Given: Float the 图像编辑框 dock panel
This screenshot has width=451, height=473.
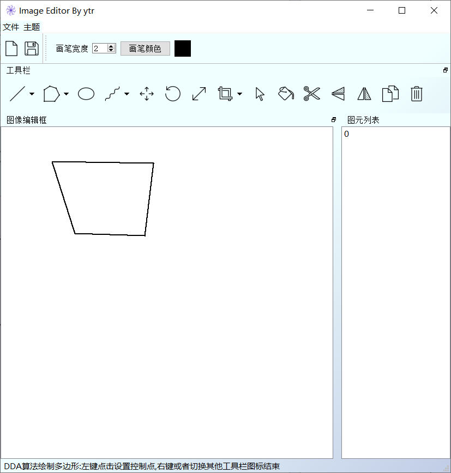Looking at the screenshot, I should pos(334,120).
